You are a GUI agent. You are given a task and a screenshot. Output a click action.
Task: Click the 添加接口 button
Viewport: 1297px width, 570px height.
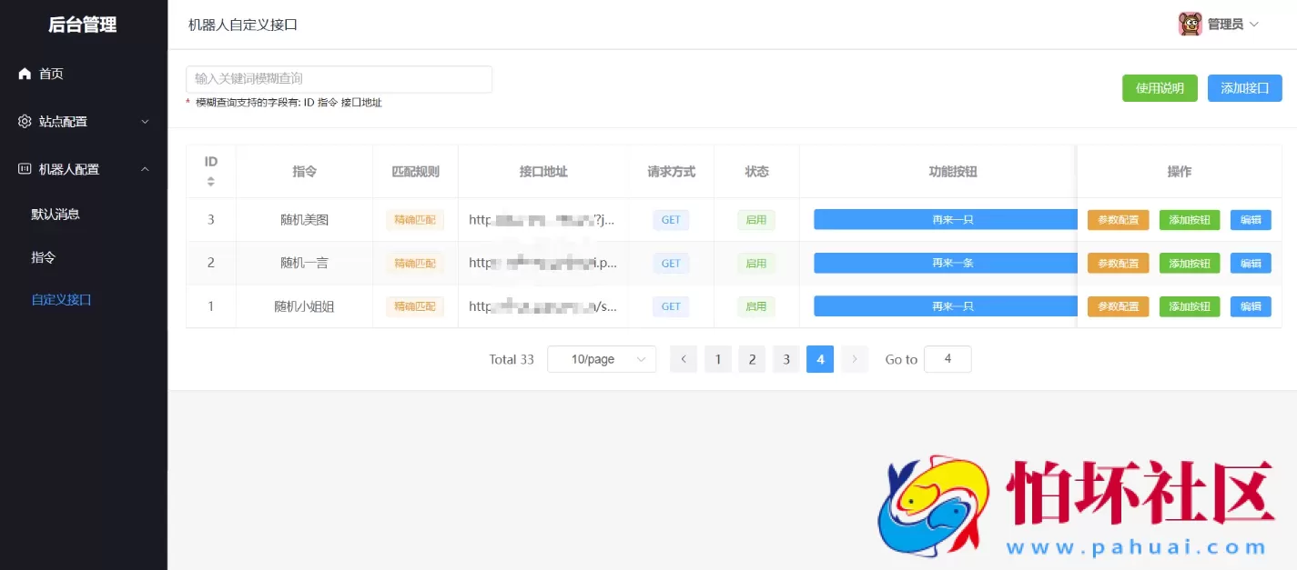pyautogui.click(x=1244, y=87)
